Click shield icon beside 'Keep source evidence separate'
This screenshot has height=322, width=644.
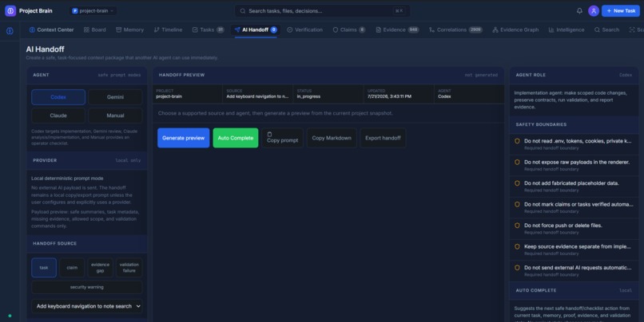(x=517, y=246)
